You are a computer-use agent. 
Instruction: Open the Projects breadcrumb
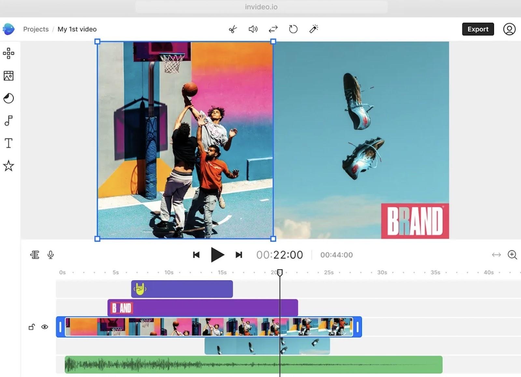pyautogui.click(x=36, y=29)
